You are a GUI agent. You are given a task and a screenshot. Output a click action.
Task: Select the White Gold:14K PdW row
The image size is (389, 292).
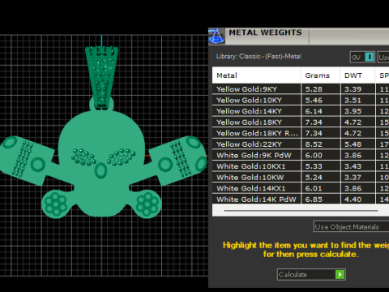(x=301, y=200)
